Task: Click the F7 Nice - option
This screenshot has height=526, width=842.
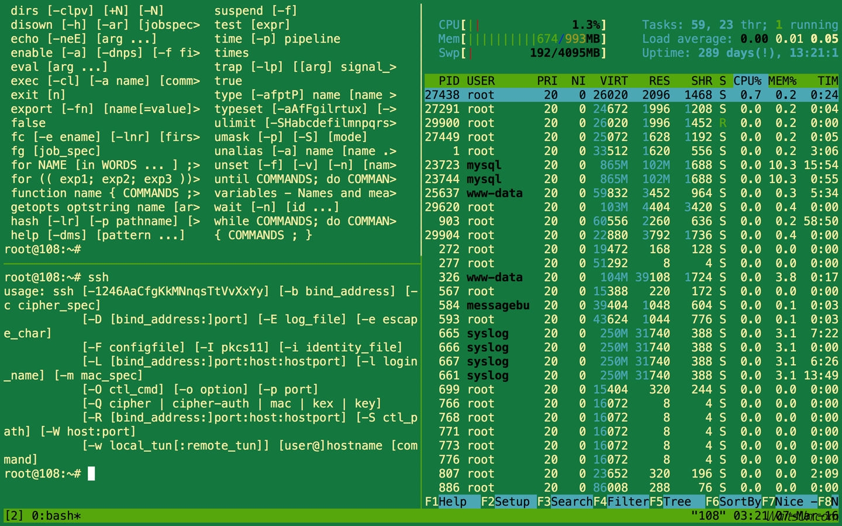Action: [788, 501]
